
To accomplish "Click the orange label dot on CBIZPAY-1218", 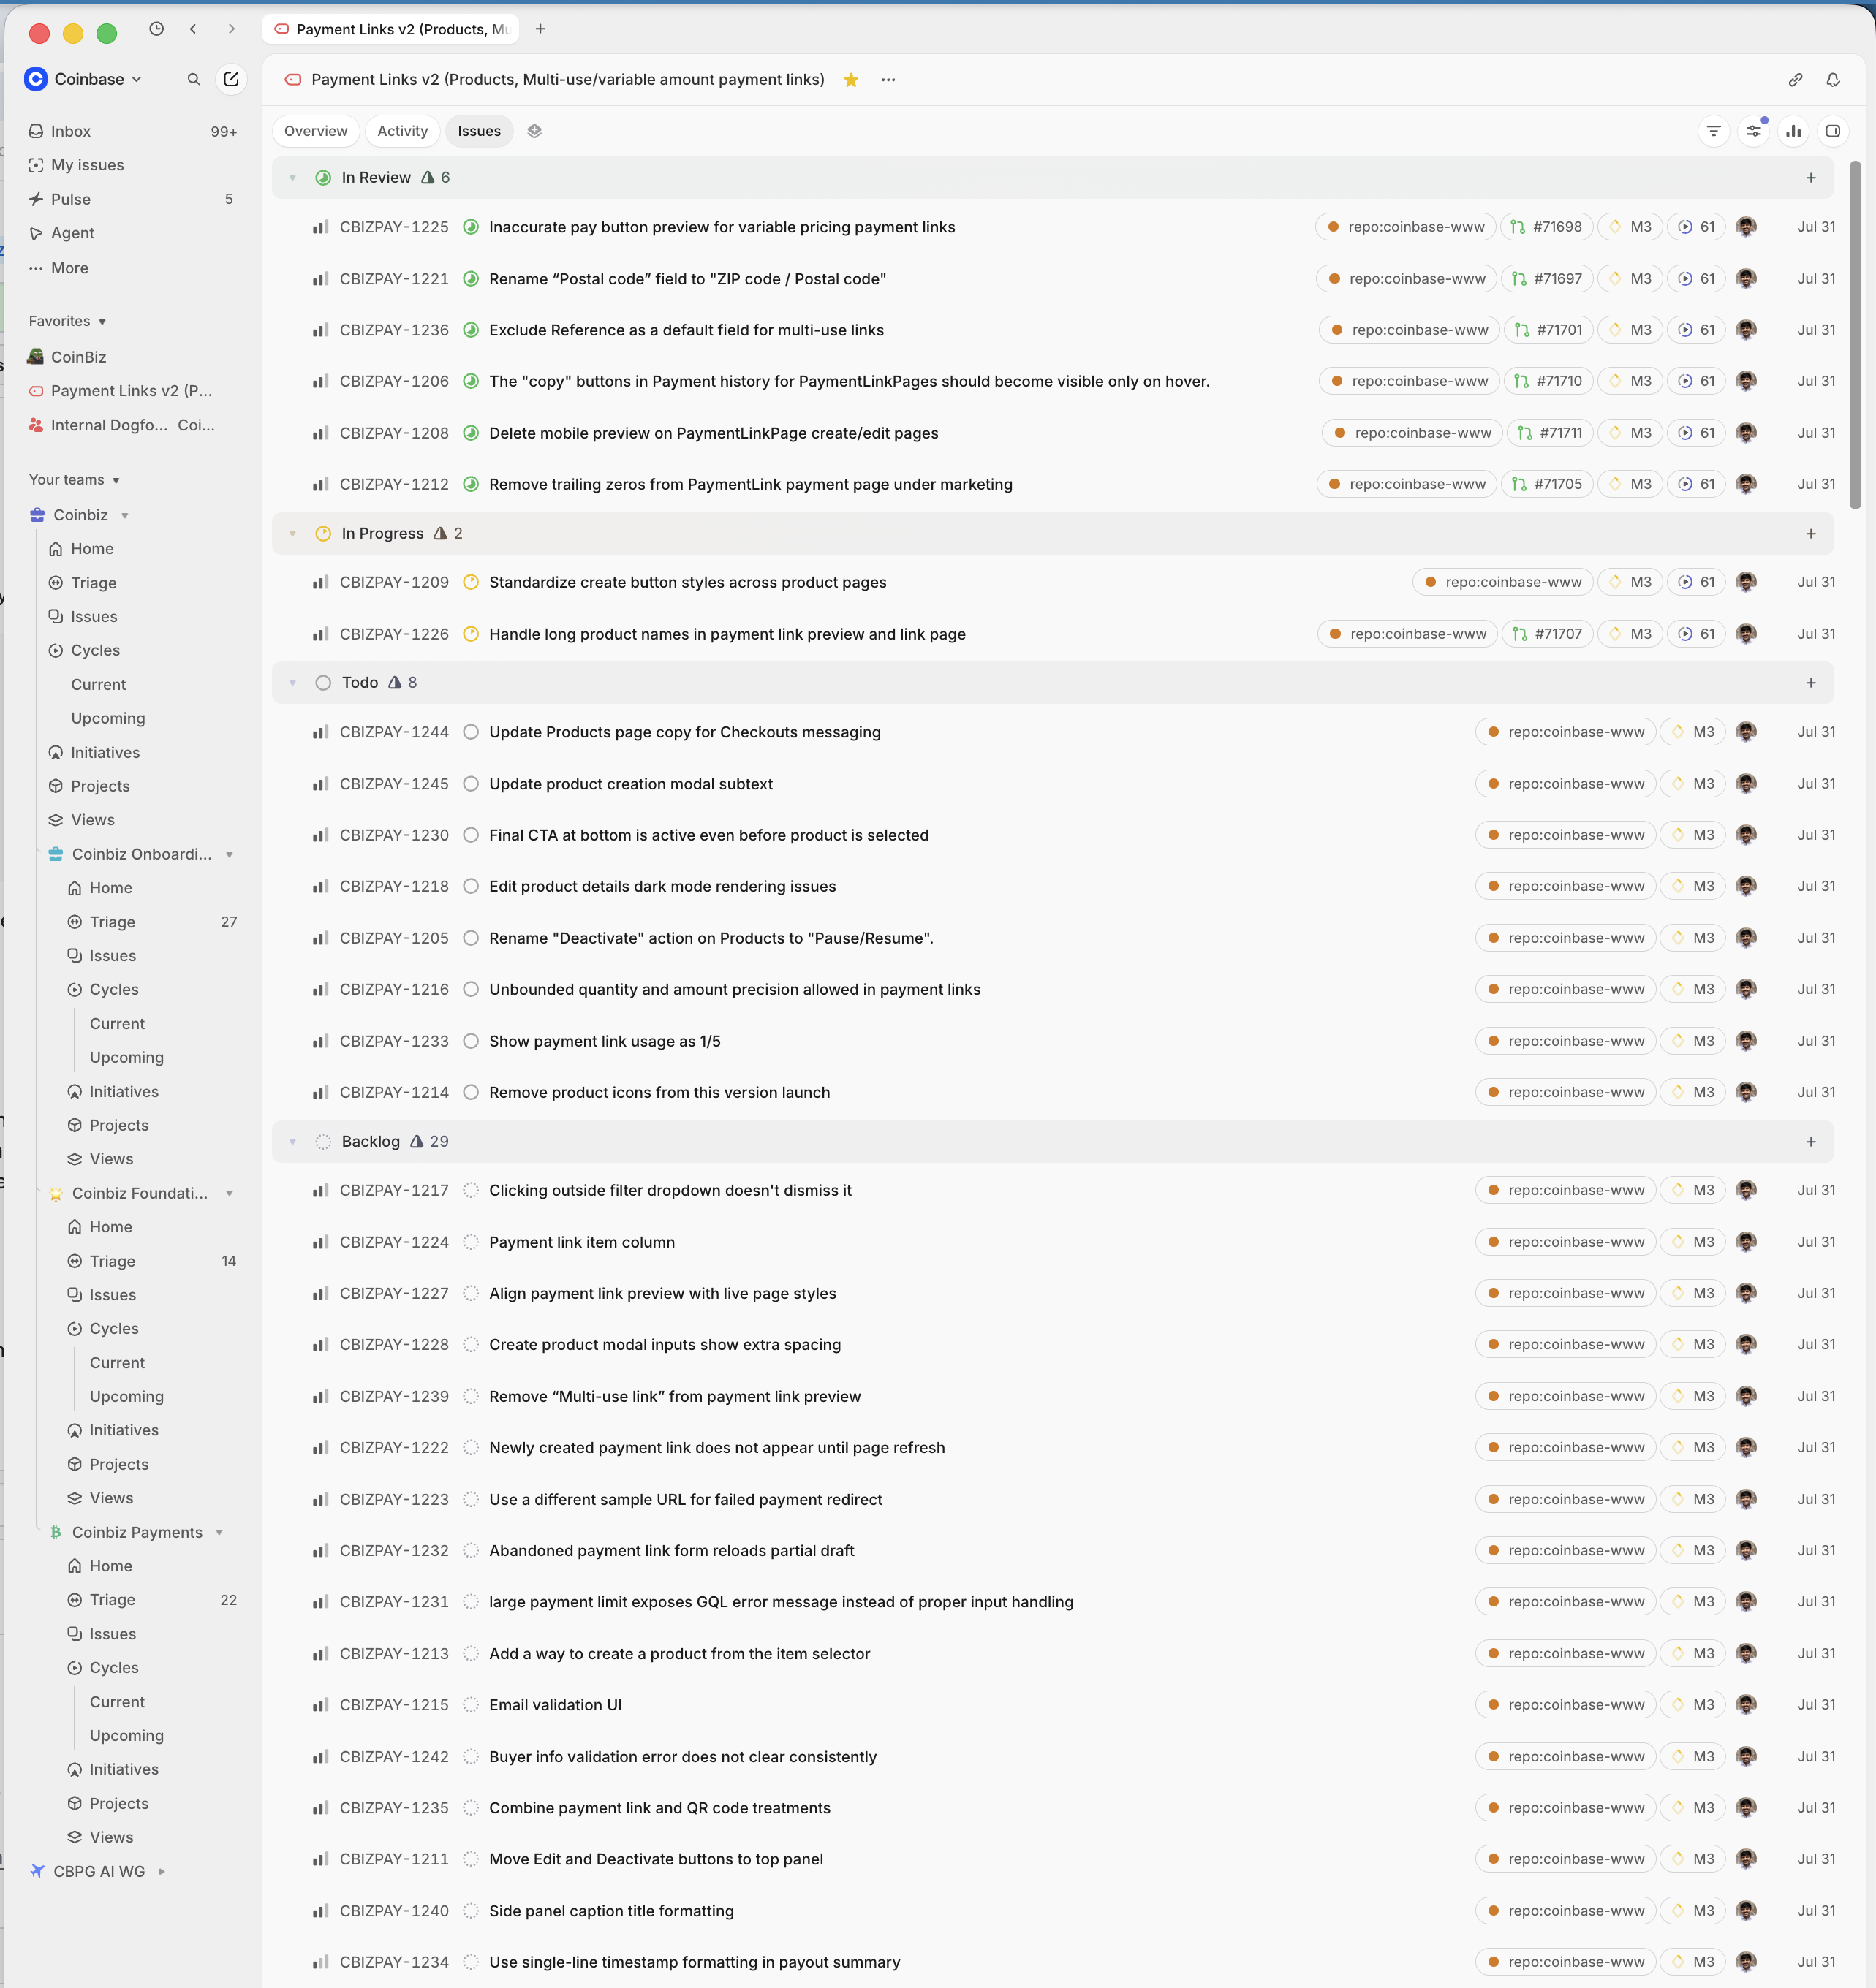I will coord(1493,886).
